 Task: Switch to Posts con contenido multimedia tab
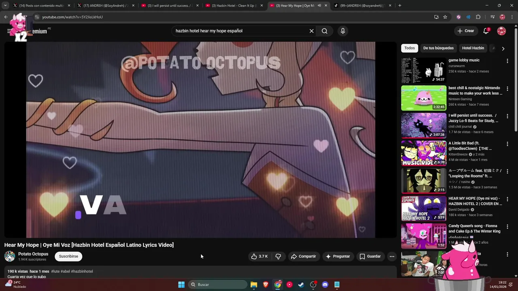42,6
